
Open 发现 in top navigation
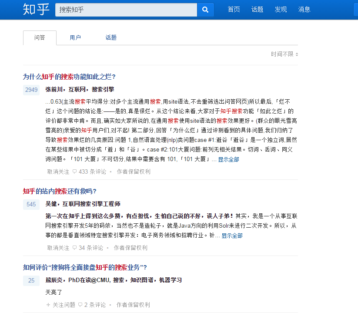pos(281,10)
